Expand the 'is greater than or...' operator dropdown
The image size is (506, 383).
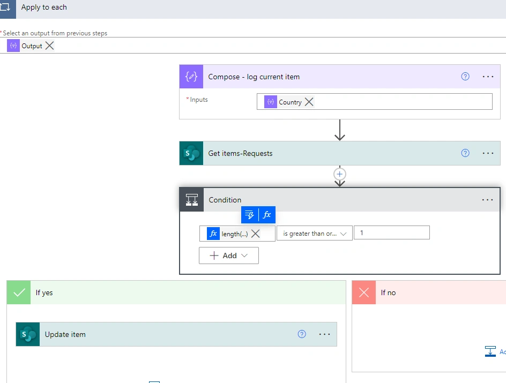314,234
